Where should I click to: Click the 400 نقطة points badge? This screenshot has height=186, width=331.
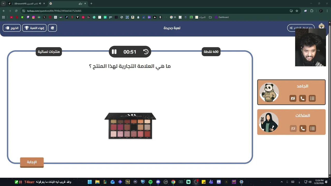click(211, 52)
